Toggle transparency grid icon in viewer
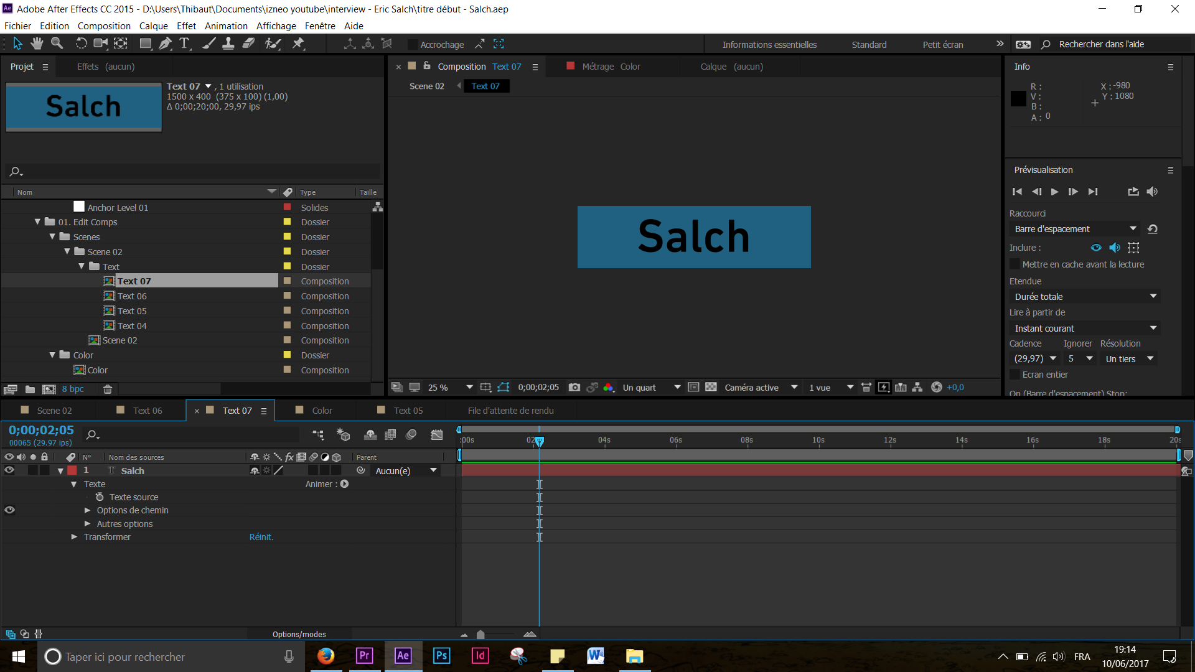 point(711,387)
